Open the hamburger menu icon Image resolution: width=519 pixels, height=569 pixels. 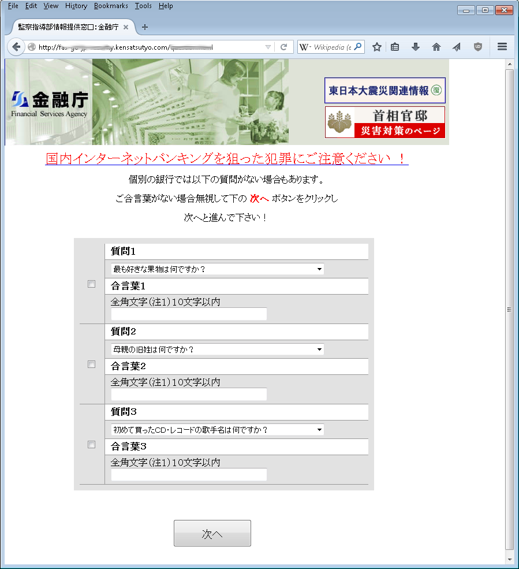tap(502, 47)
